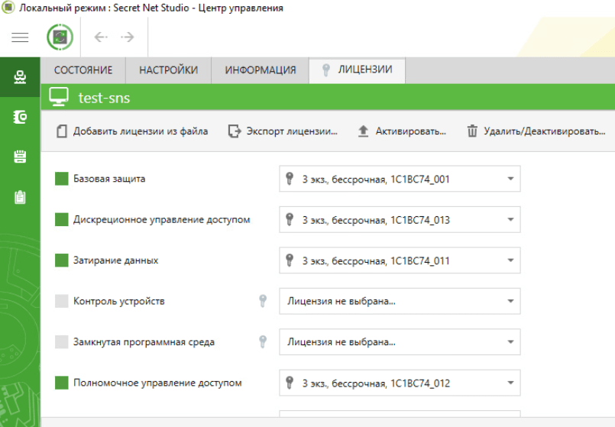615x427 pixels.
Task: Navigate forward with the right arrow
Action: pyautogui.click(x=128, y=37)
